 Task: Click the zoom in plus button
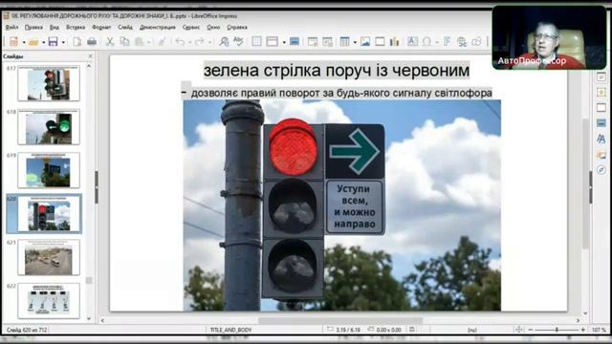tap(582, 330)
